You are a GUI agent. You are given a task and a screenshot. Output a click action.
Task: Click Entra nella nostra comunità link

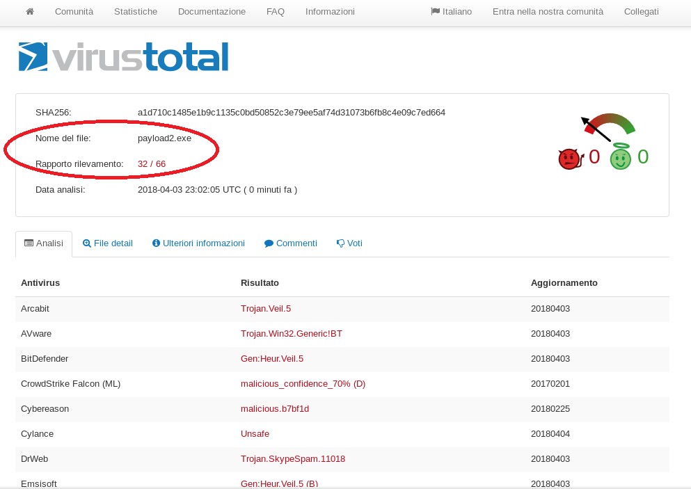point(548,12)
